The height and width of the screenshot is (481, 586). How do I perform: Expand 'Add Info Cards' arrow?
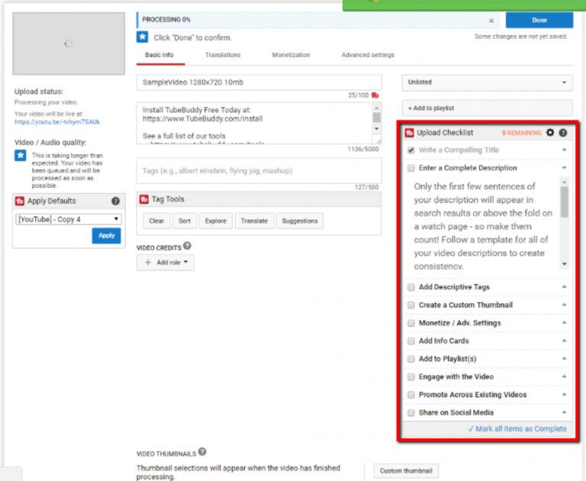click(565, 341)
